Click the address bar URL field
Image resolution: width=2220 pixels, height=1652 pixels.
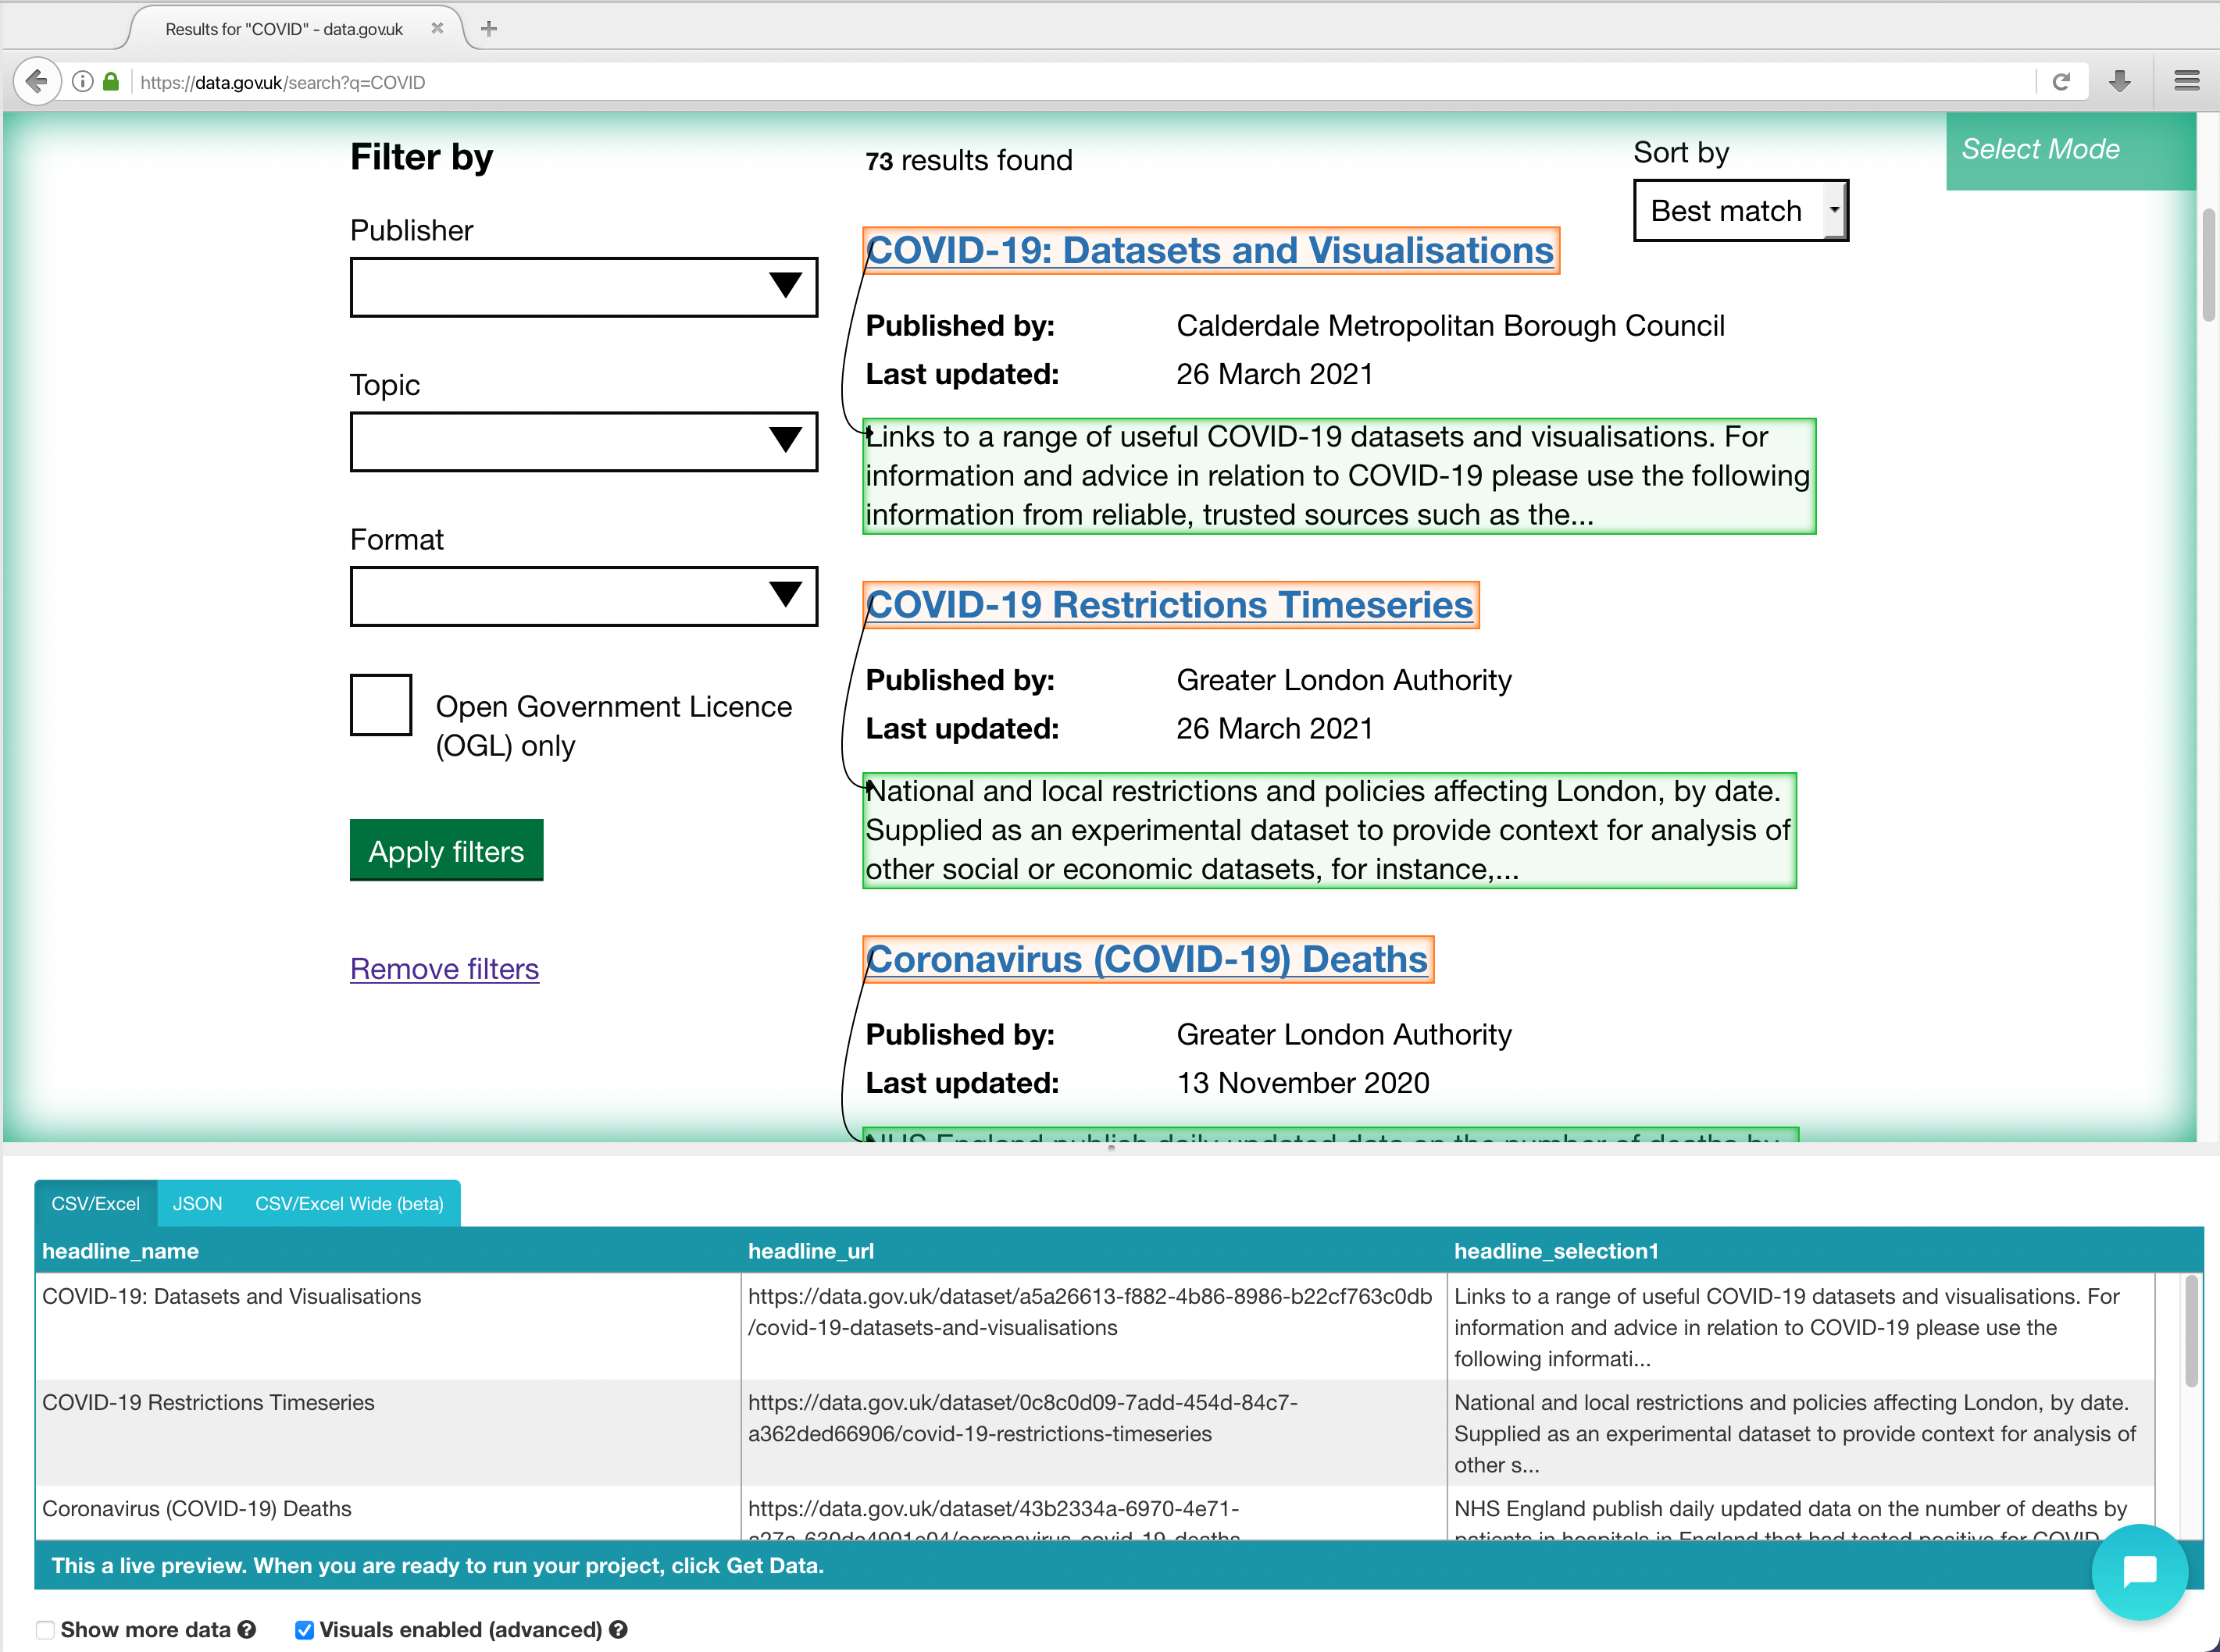tap(1080, 82)
